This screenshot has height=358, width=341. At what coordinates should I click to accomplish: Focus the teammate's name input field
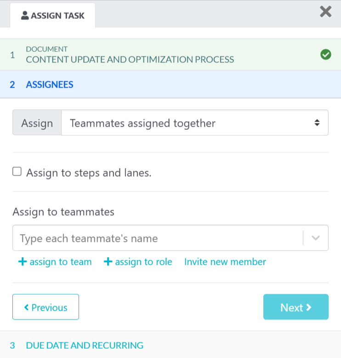point(156,238)
